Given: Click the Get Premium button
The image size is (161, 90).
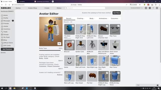Looking at the screenshot, I should [x=7, y=49].
